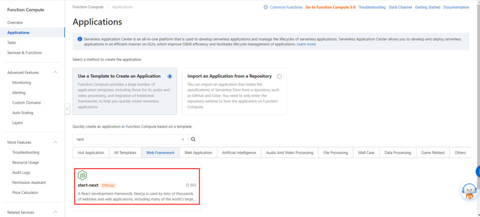The image size is (480, 217).
Task: Click the Function Compute sidebar title
Action: tap(26, 10)
